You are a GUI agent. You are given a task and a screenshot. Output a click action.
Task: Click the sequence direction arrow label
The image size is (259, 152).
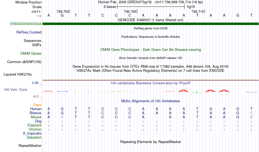point(39,16)
